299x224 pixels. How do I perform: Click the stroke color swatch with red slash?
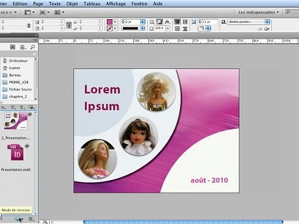[x=109, y=29]
